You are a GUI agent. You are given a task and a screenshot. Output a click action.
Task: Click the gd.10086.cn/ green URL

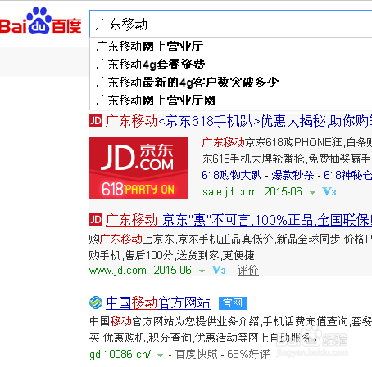(x=120, y=354)
